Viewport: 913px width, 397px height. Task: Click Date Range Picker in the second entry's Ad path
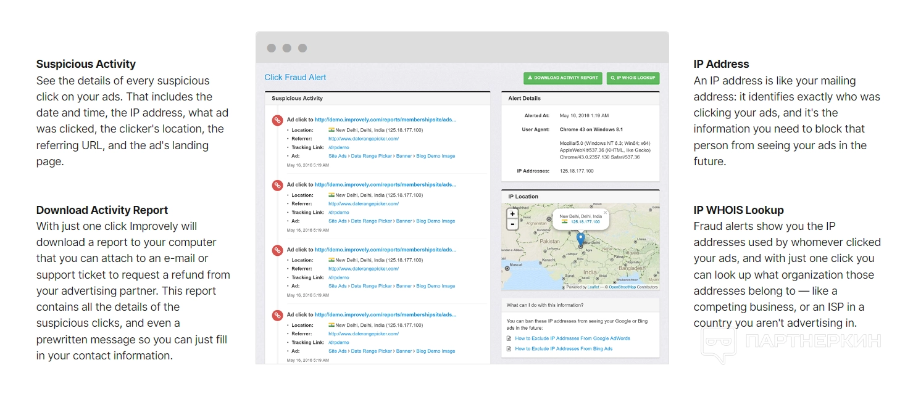[371, 221]
